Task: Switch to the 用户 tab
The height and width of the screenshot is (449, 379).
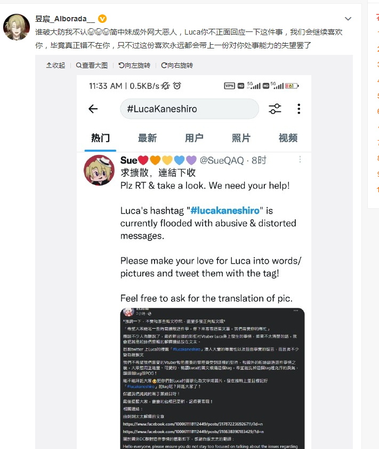Action: (194, 138)
